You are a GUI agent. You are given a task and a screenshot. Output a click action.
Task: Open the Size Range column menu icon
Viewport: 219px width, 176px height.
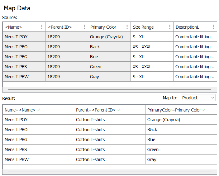click(170, 27)
